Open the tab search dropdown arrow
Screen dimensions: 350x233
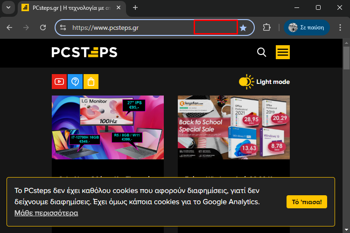click(8, 7)
